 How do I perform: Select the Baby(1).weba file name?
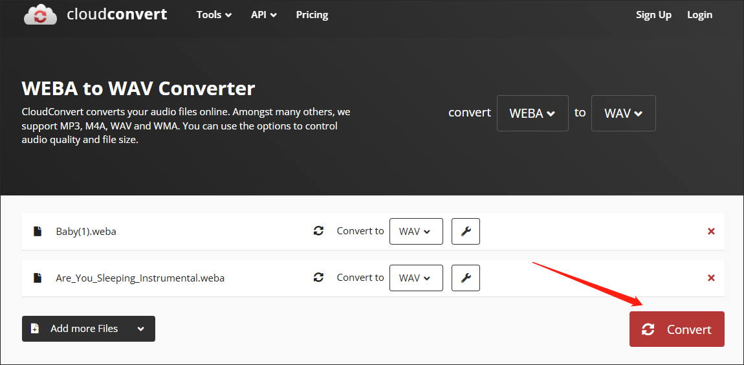click(86, 232)
